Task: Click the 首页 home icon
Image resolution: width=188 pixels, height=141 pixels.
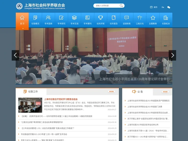Action: click(x=22, y=18)
